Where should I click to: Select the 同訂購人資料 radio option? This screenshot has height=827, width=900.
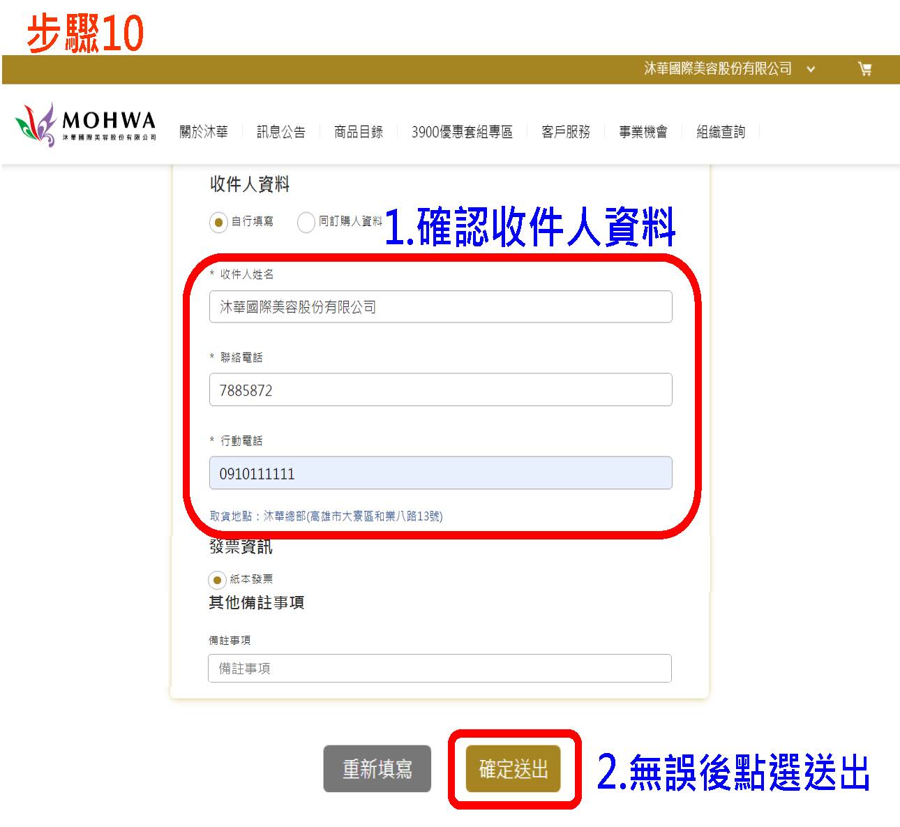click(x=306, y=222)
